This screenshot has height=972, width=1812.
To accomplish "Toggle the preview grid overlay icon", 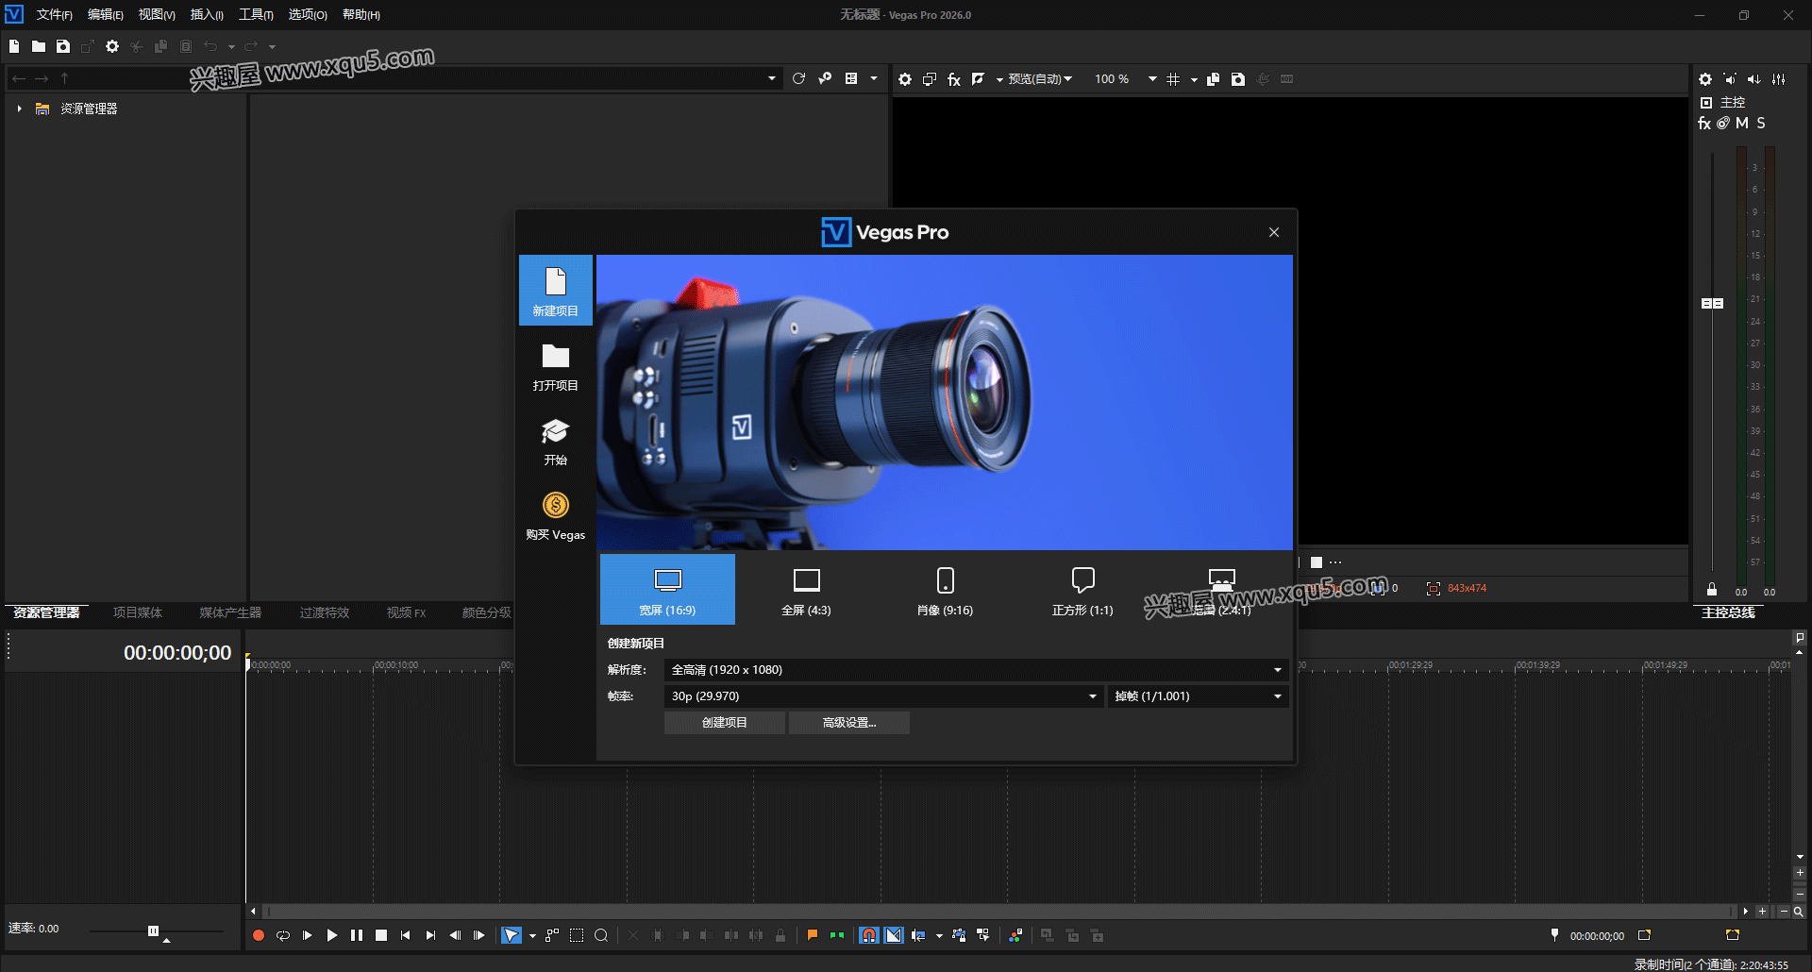I will click(x=1173, y=79).
